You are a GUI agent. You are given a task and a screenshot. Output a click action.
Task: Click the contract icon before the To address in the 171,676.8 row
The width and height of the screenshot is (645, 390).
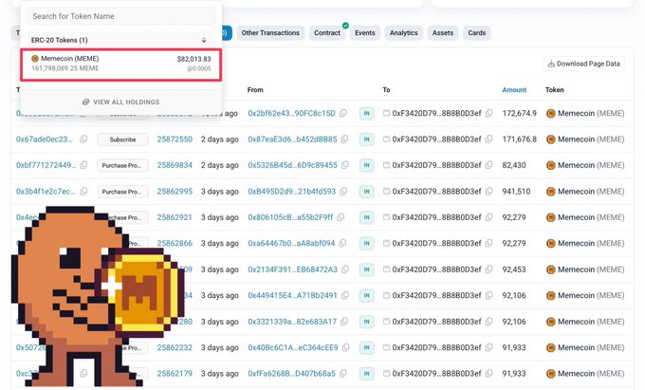[x=386, y=139]
